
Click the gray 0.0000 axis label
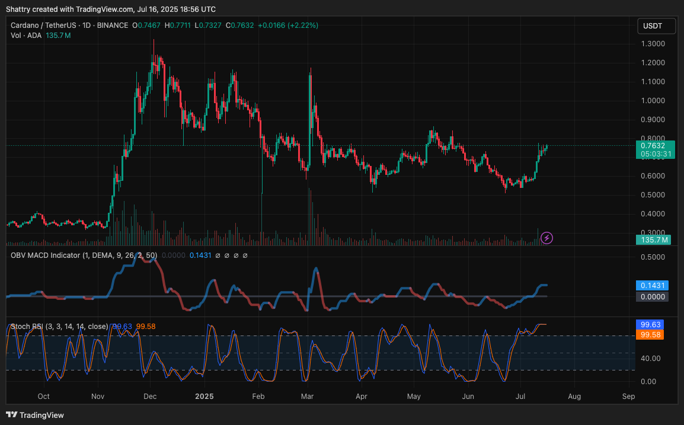pyautogui.click(x=652, y=296)
